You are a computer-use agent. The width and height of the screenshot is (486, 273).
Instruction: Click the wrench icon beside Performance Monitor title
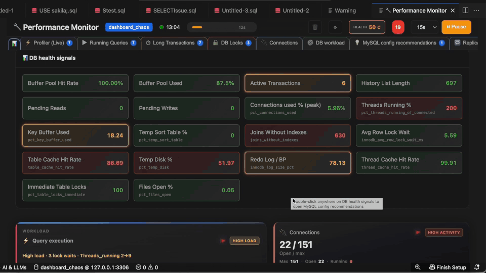tap(17, 27)
